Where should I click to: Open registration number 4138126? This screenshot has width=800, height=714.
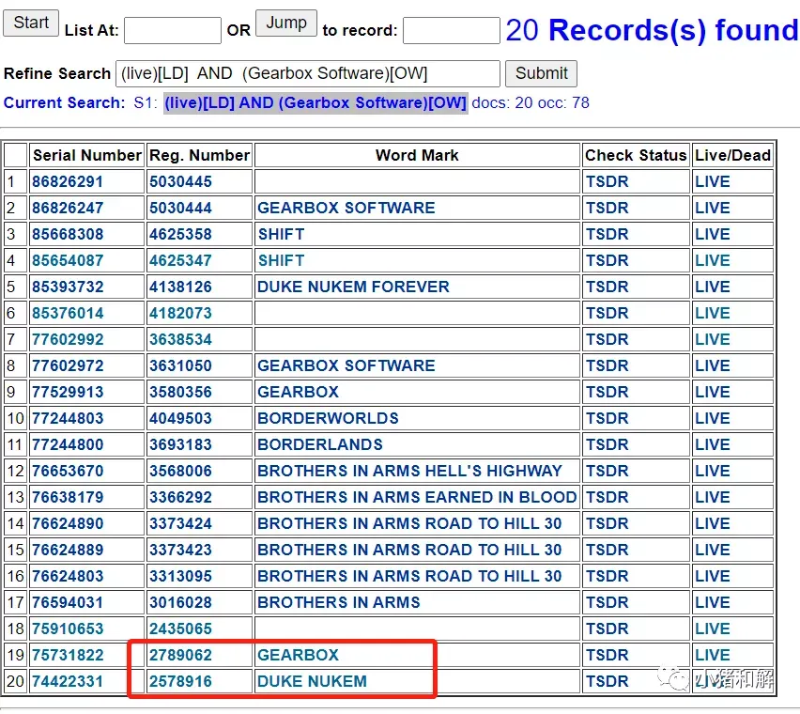click(180, 287)
